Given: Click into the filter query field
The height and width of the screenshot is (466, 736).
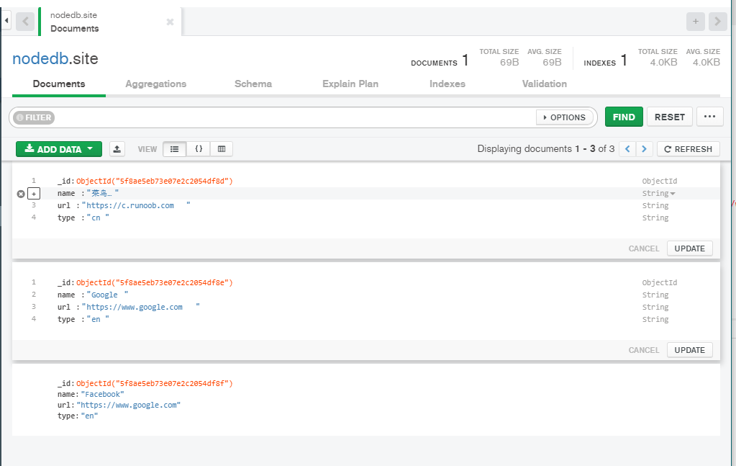Looking at the screenshot, I should [x=288, y=117].
